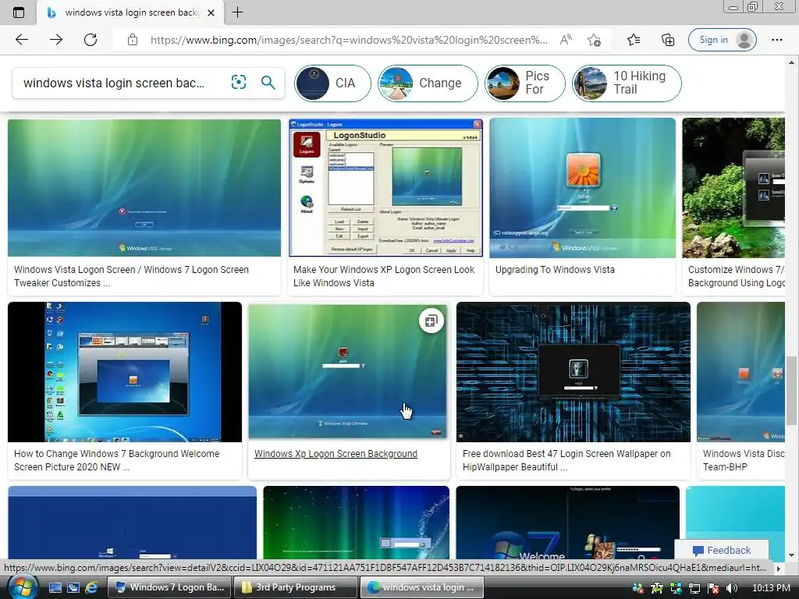
Task: Open the tab actions menu icon
Action: 19,12
